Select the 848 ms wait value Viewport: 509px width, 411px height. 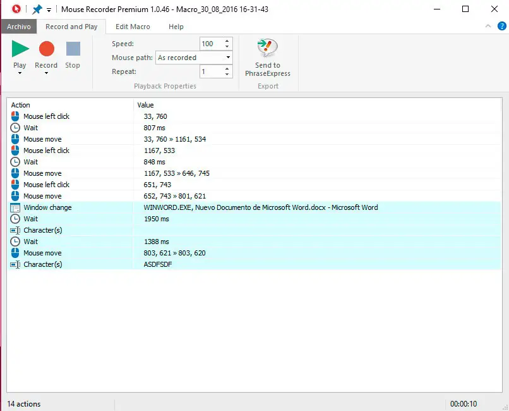154,162
